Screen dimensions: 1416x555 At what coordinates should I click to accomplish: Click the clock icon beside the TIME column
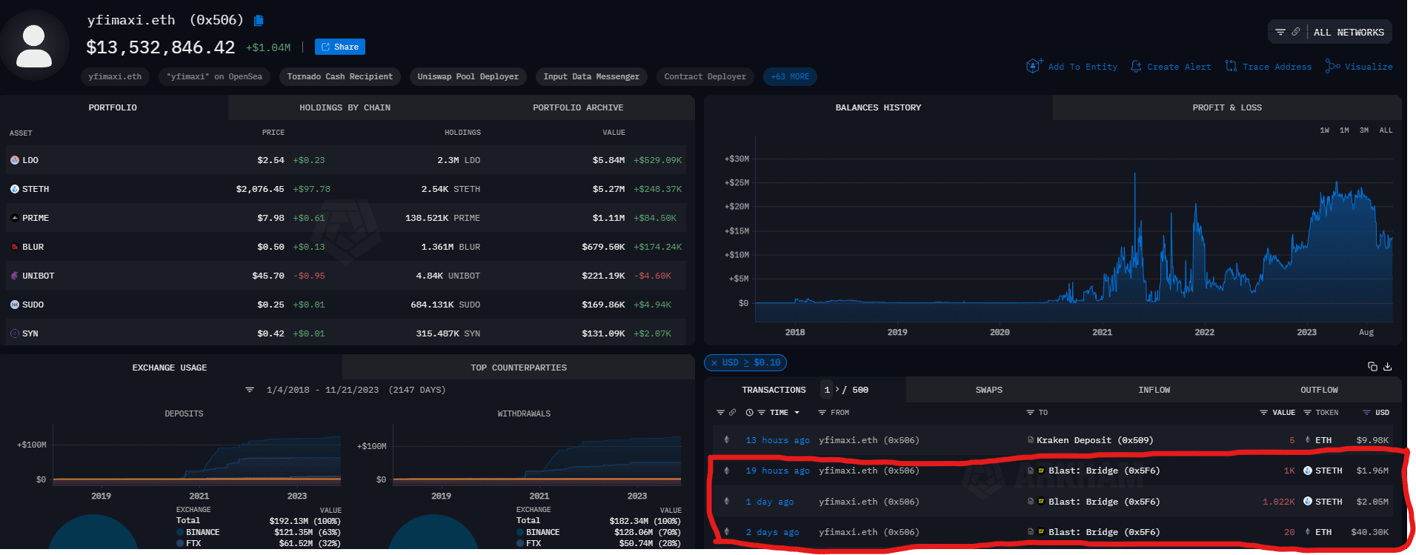[x=749, y=413]
